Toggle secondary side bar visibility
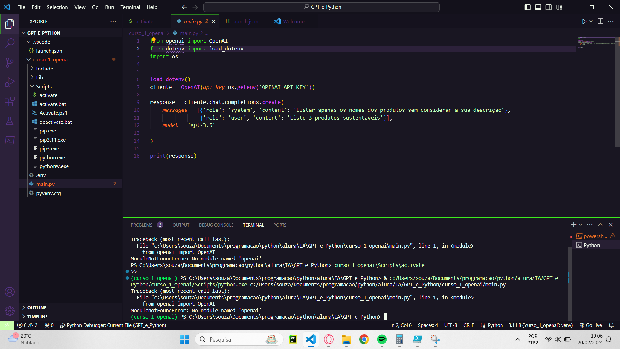 pyautogui.click(x=549, y=7)
